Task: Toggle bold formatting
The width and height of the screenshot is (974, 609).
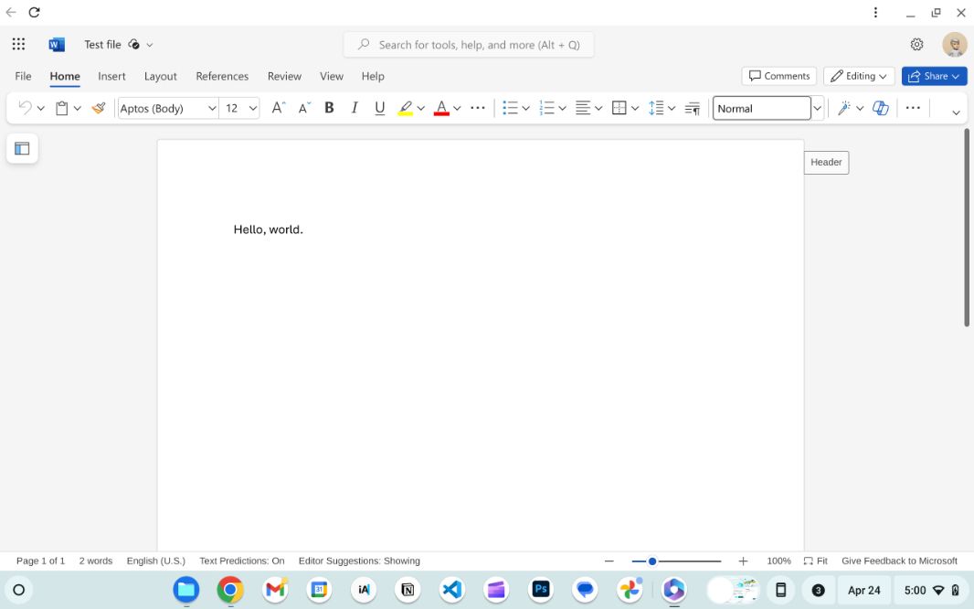Action: (329, 108)
